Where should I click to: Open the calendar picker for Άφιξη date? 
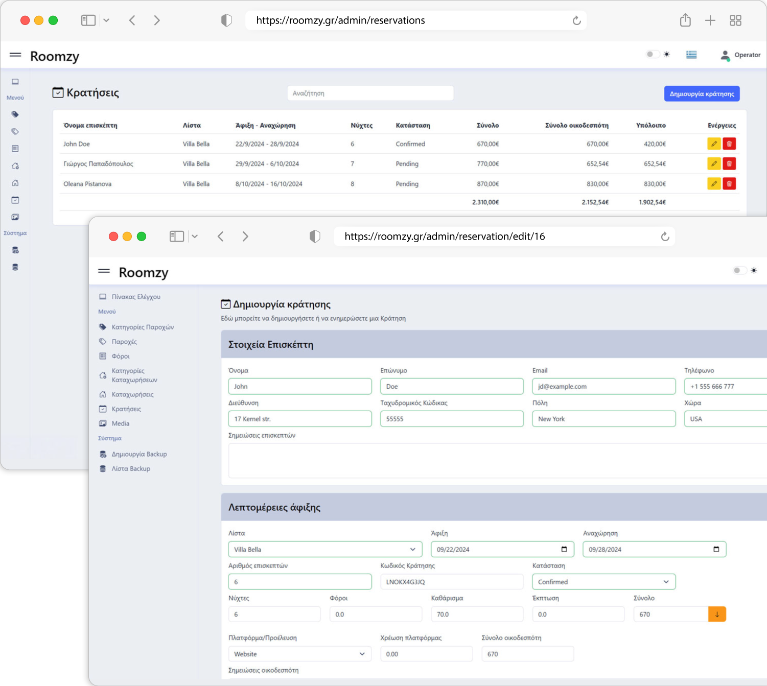(x=564, y=550)
